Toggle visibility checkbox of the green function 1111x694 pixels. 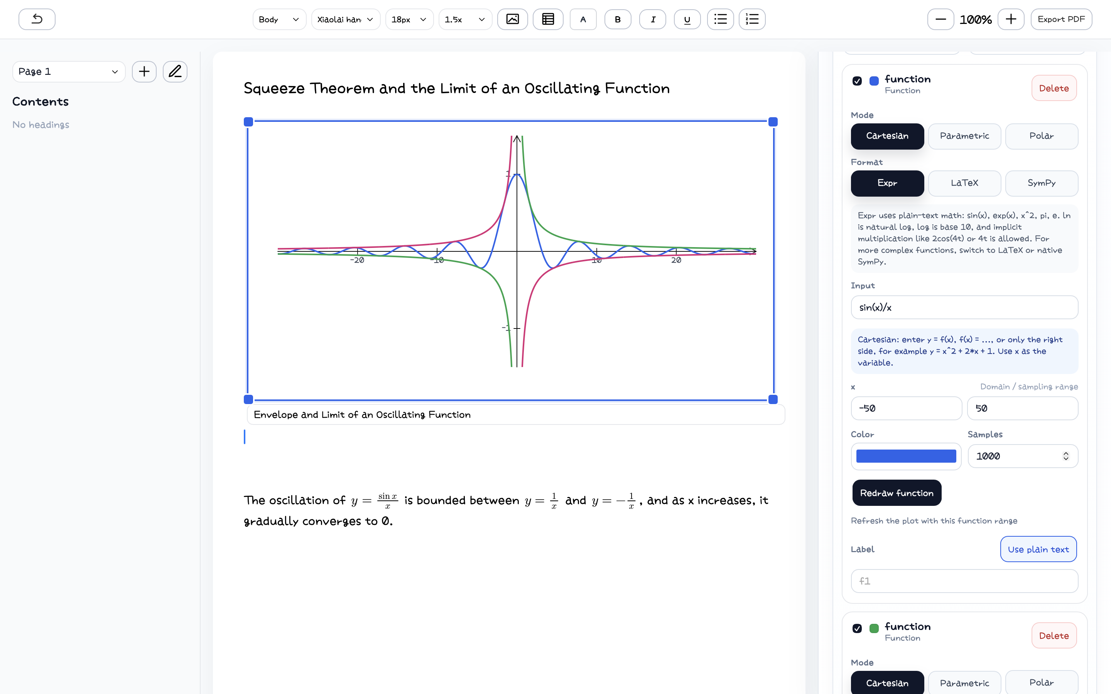tap(857, 628)
